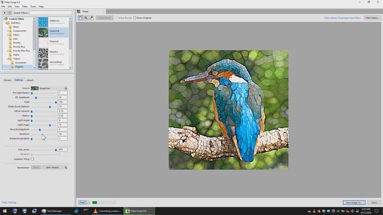383x215 pixels.
Task: Open the Windows Start menu
Action: click(5, 211)
